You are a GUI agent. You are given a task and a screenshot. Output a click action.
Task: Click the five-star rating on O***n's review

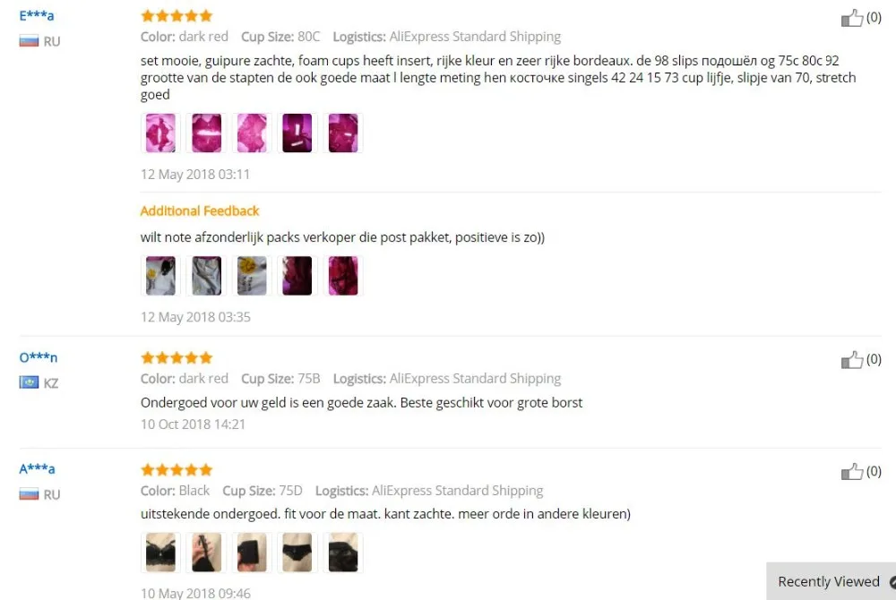177,358
